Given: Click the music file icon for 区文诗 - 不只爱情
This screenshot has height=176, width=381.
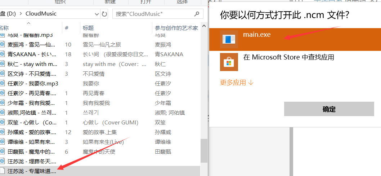Looking at the screenshot, I should click(x=2, y=74).
